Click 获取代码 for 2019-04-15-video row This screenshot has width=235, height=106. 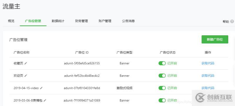[x=208, y=88]
